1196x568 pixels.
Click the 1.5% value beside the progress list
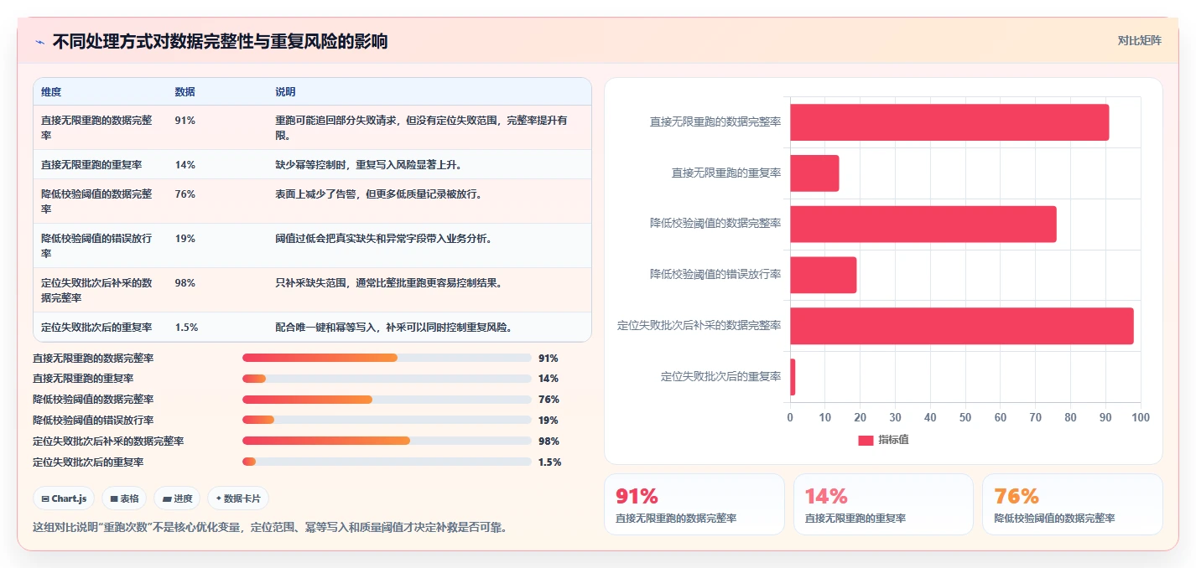[549, 462]
